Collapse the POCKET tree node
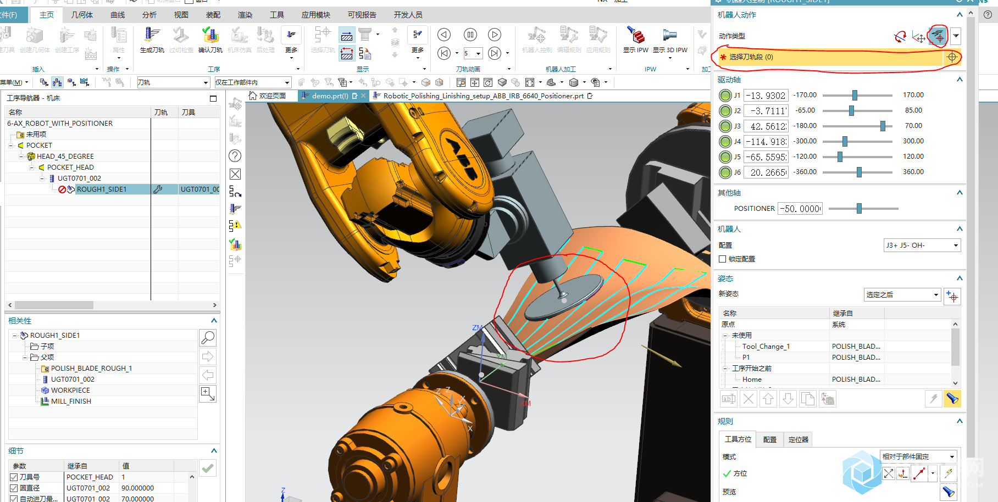 click(x=11, y=146)
